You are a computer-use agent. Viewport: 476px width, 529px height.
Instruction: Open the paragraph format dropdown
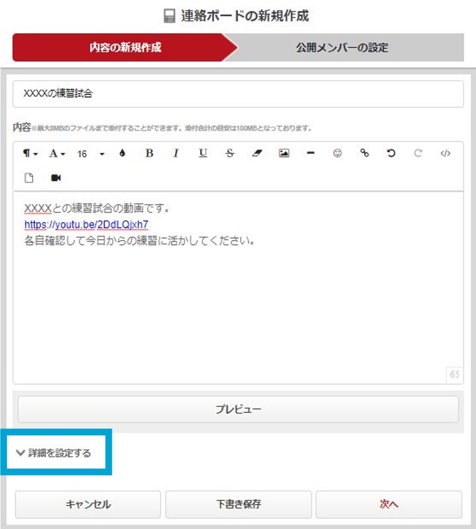coord(30,153)
